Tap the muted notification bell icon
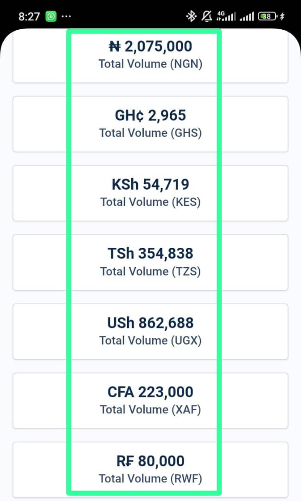The width and height of the screenshot is (301, 501). point(207,16)
